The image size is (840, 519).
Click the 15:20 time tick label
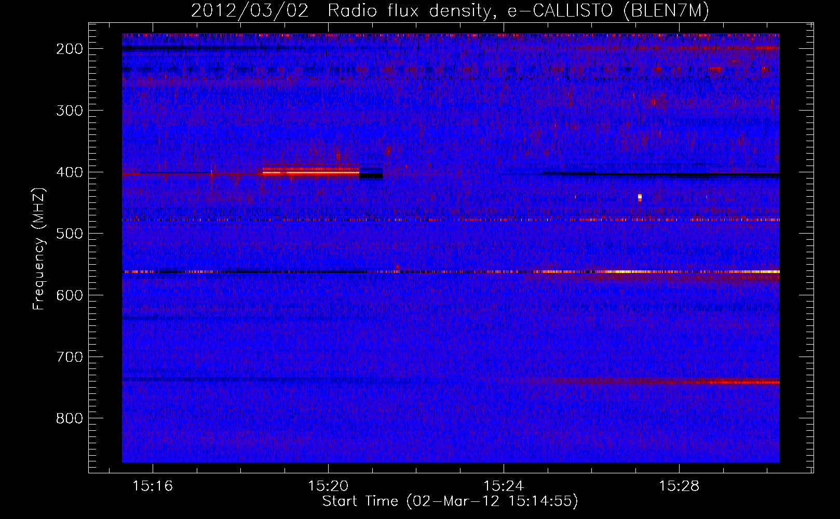328,486
